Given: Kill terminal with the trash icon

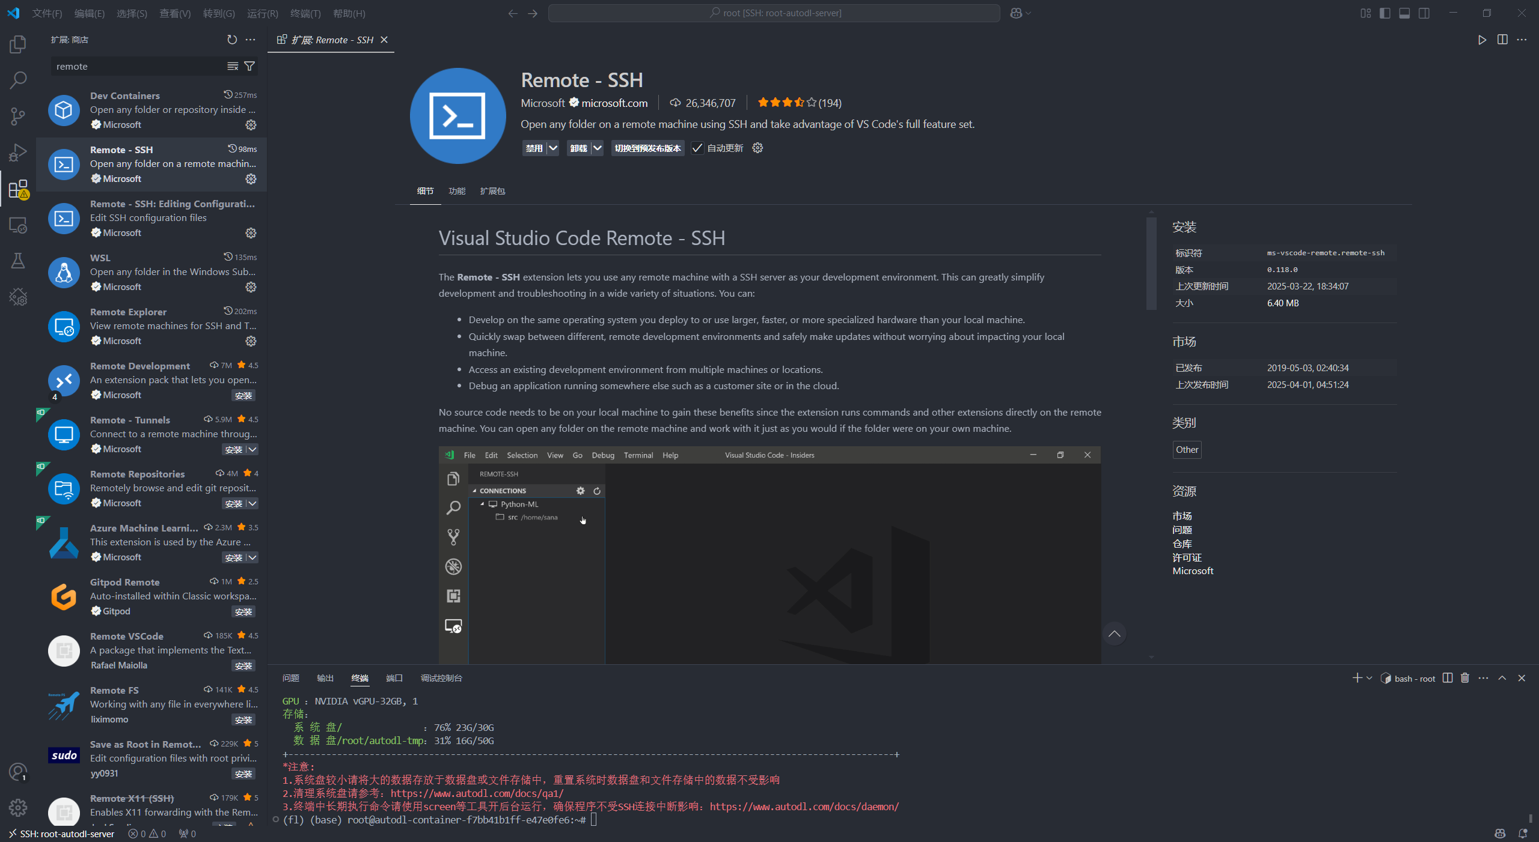Looking at the screenshot, I should point(1465,678).
